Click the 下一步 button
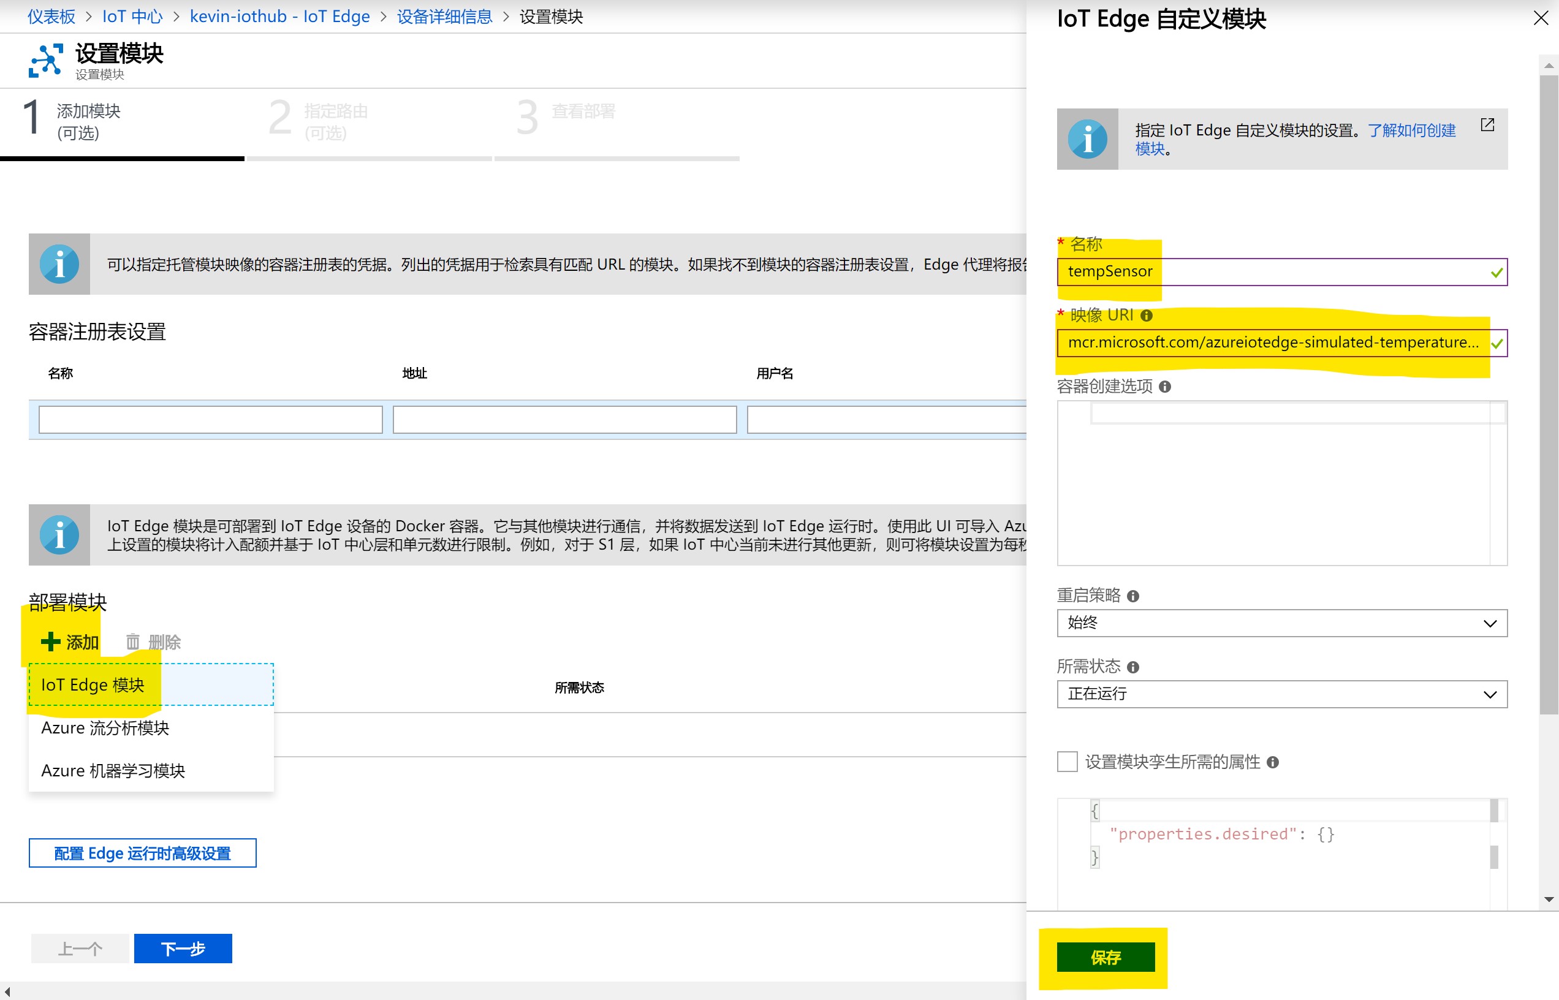 tap(183, 949)
